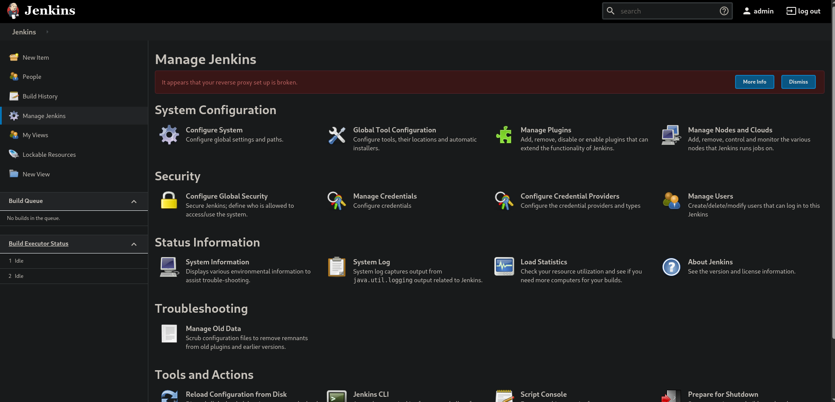Image resolution: width=835 pixels, height=402 pixels.
Task: Open the Load Statistics link
Action: point(544,262)
